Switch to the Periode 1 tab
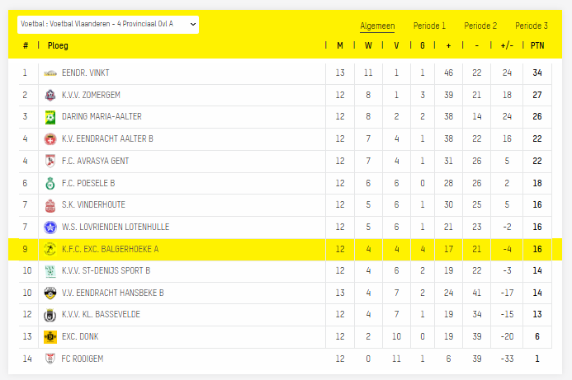572x380 pixels. pyautogui.click(x=429, y=26)
